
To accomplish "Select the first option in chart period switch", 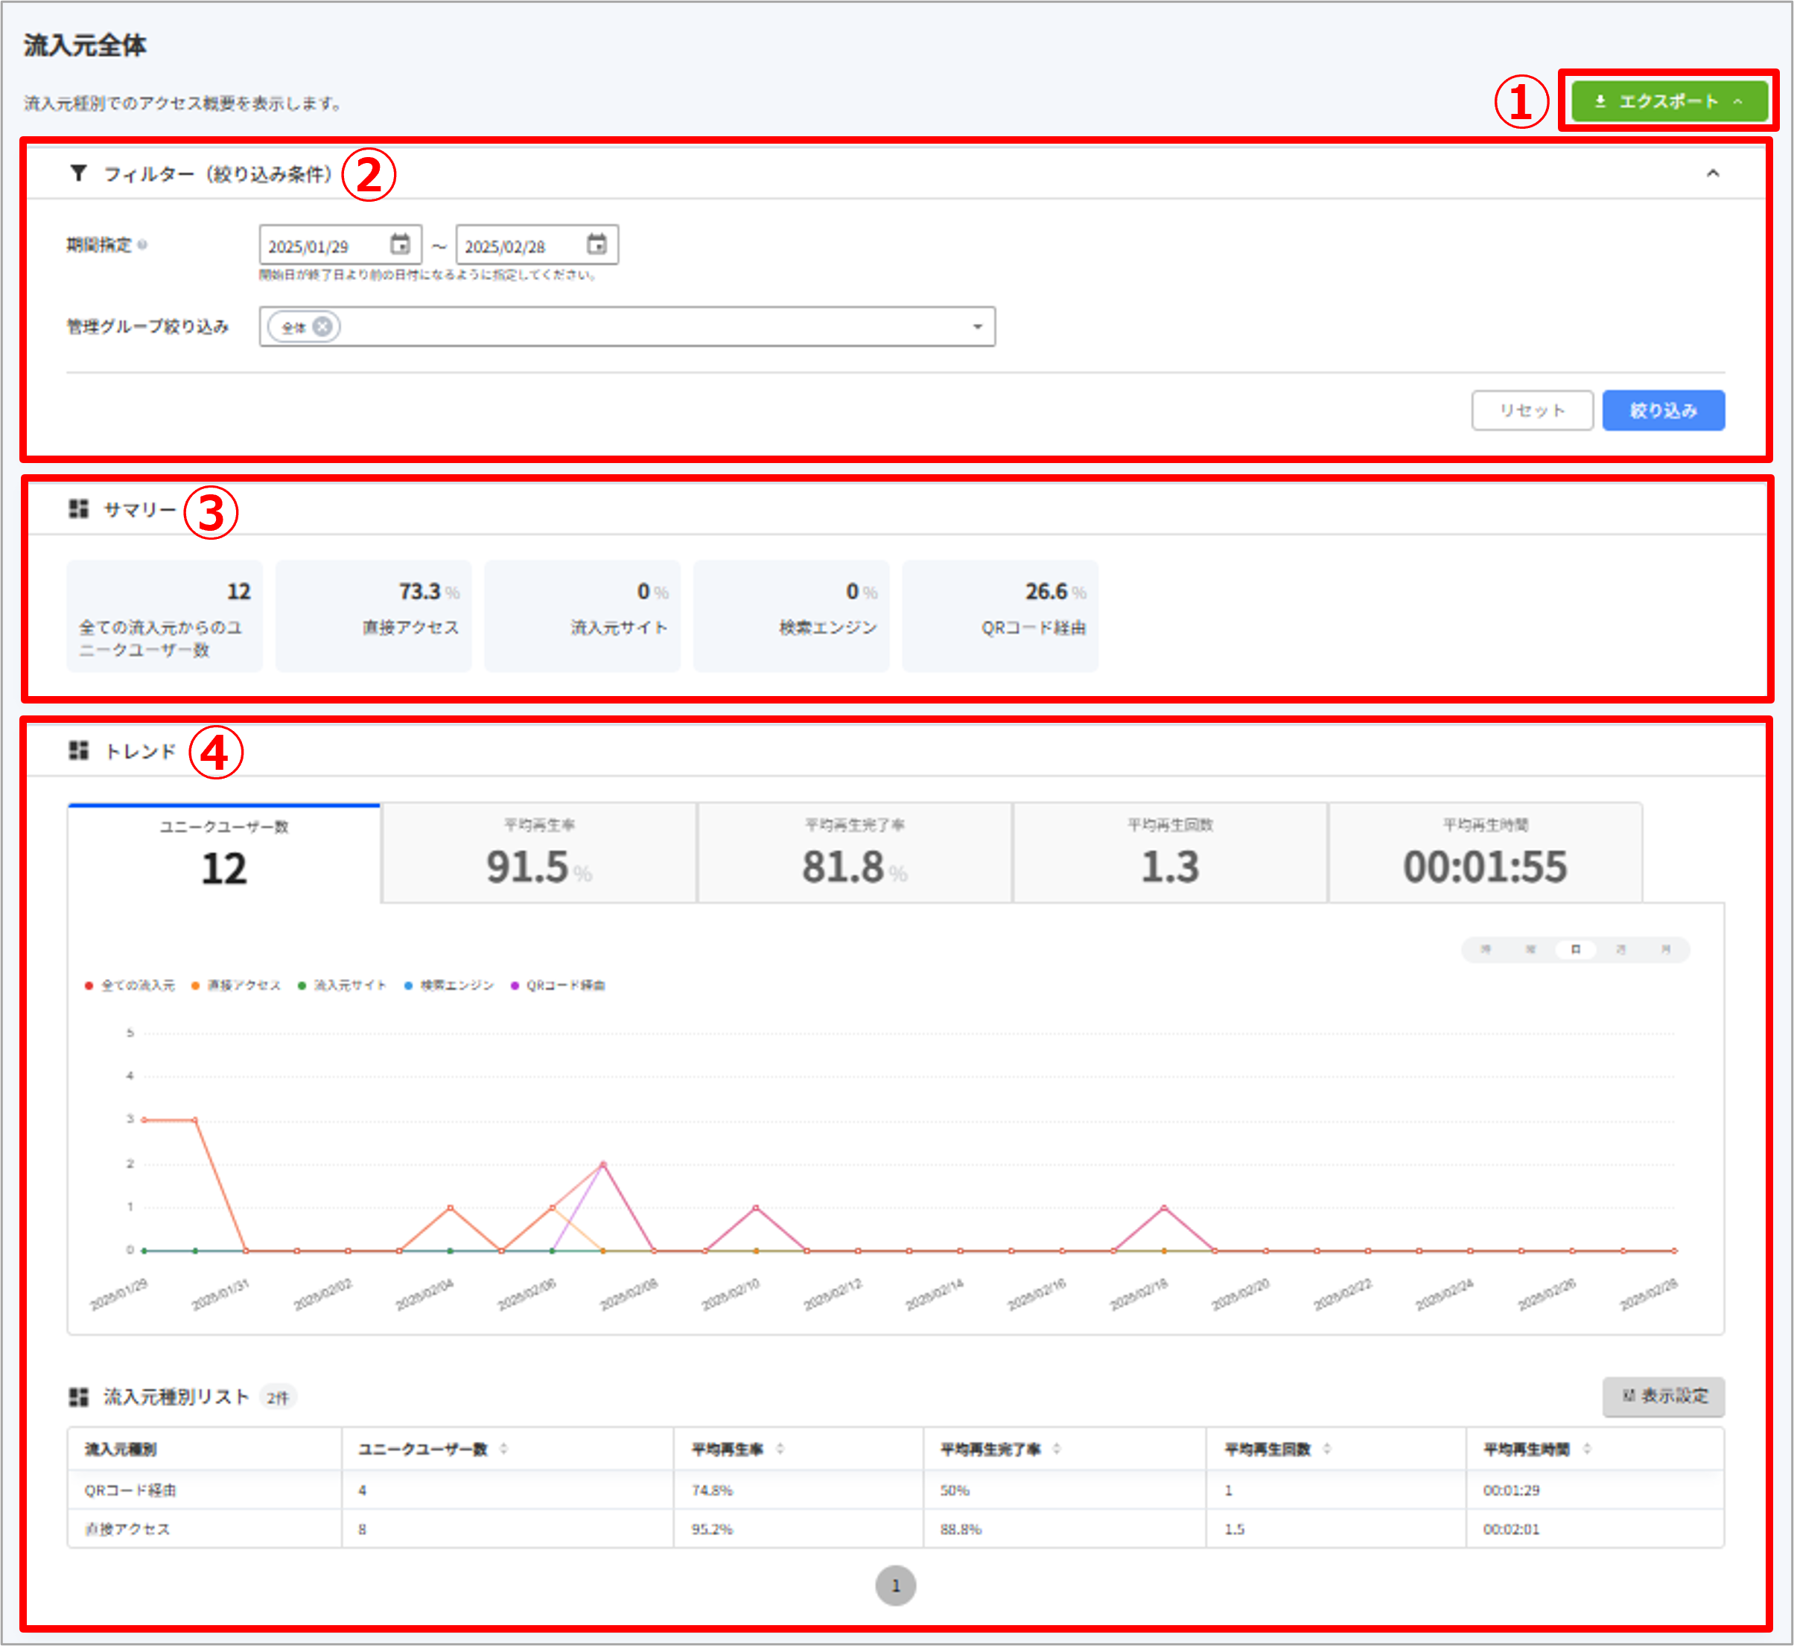I will 1485,949.
